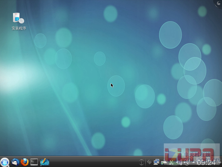Open the network computers tray icon
222x167 pixels.
[x=156, y=162]
